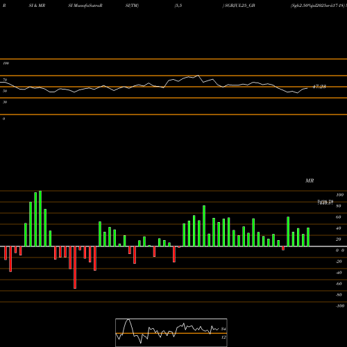
Task: Click the 'SI(TM)' header text
Action: pyautogui.click(x=132, y=6)
